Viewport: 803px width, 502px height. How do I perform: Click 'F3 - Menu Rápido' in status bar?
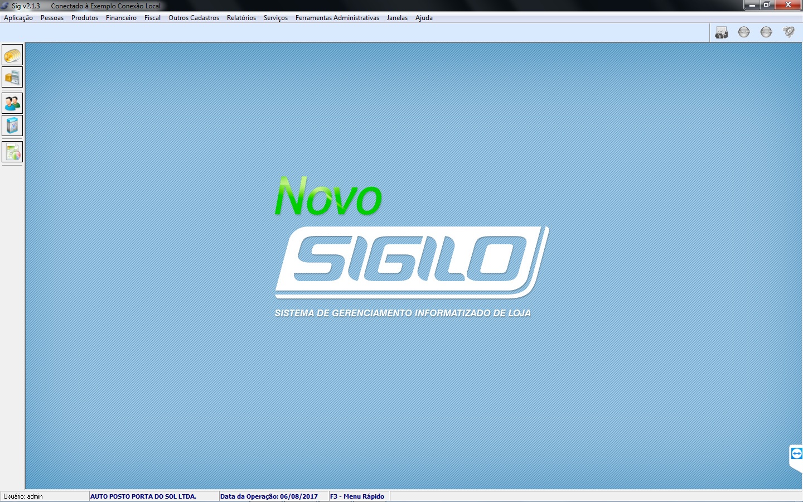357,496
